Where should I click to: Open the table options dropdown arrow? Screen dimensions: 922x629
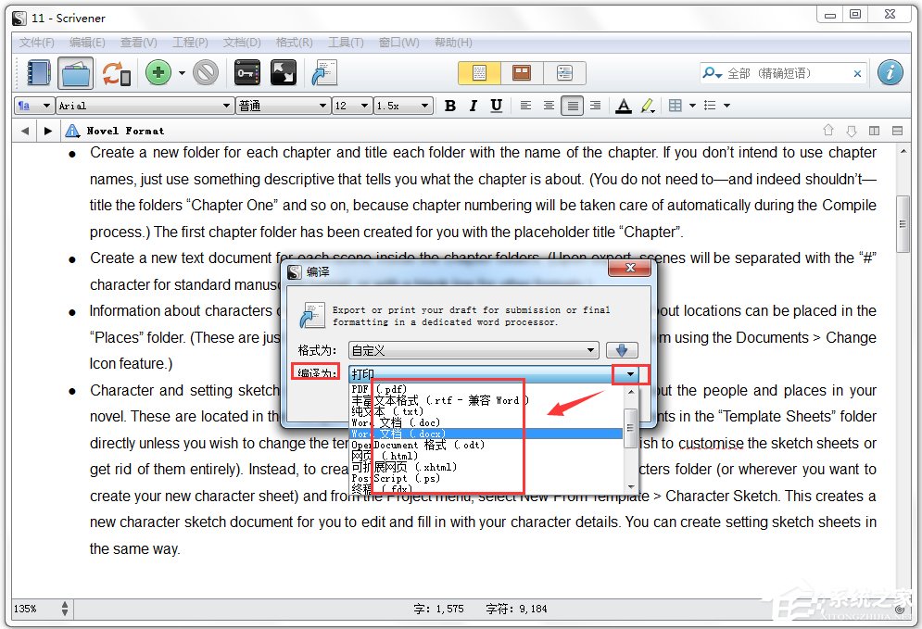[692, 106]
